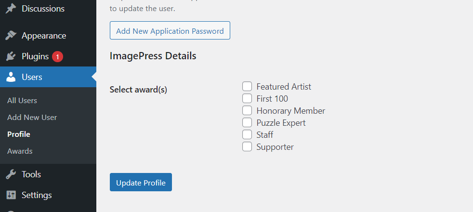This screenshot has width=473, height=212.
Task: Open the Awards submenu link
Action: (20, 151)
